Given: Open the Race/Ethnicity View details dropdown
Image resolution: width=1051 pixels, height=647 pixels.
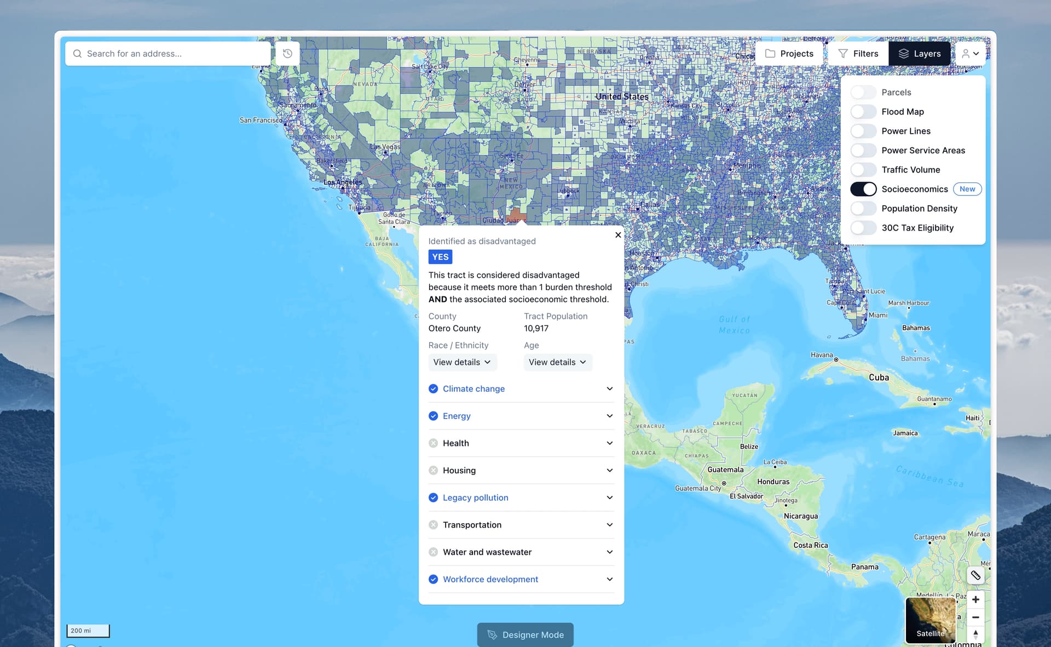Looking at the screenshot, I should (x=461, y=362).
